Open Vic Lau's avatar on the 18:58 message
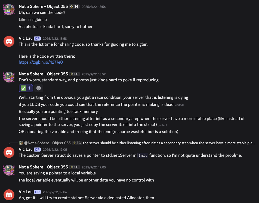 (x=9, y=42)
